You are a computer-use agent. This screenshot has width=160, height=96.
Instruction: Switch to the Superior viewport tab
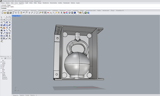tap(22, 95)
